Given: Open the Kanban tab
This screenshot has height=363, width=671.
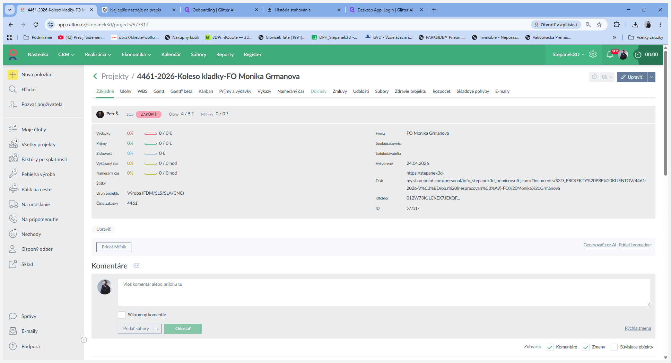Looking at the screenshot, I should (x=206, y=91).
